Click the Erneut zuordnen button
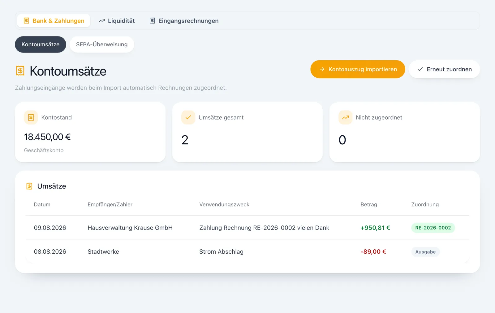The height and width of the screenshot is (313, 495). (x=444, y=69)
